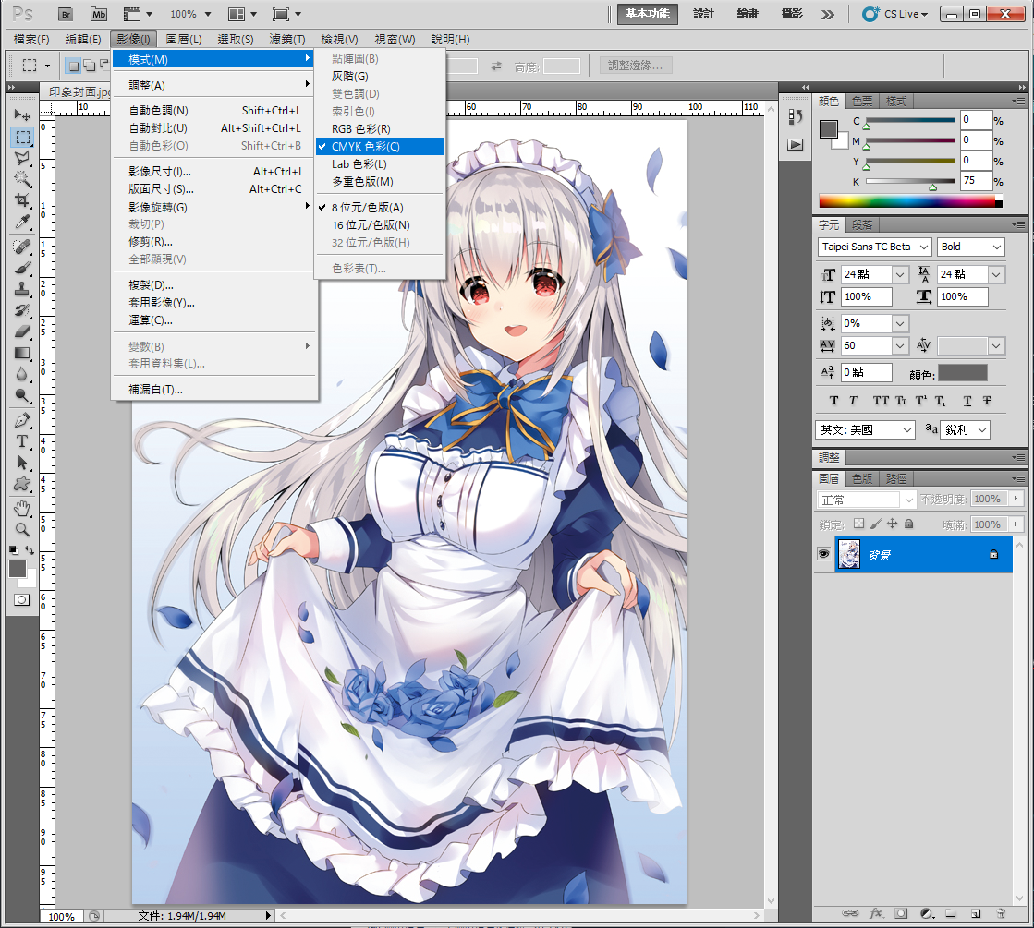Screen dimensions: 1034x928
Task: Select the History Brush tool
Action: 22,310
